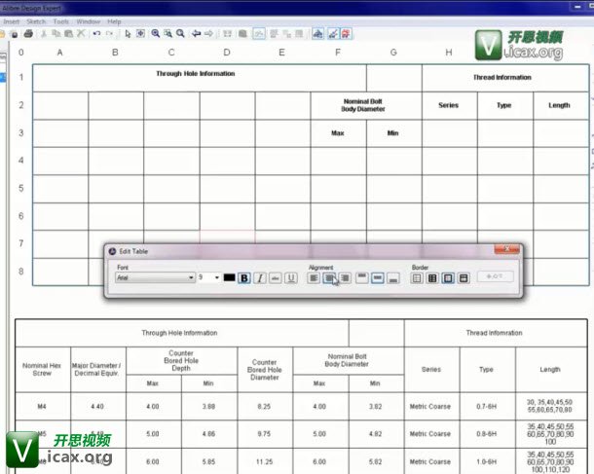The height and width of the screenshot is (474, 594).
Task: Click the bold 'Max' cell in row 3
Action: coord(338,133)
